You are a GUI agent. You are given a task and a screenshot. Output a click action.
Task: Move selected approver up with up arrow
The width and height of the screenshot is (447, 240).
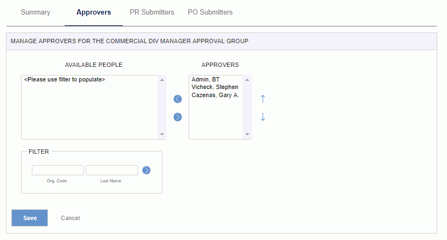(x=263, y=99)
